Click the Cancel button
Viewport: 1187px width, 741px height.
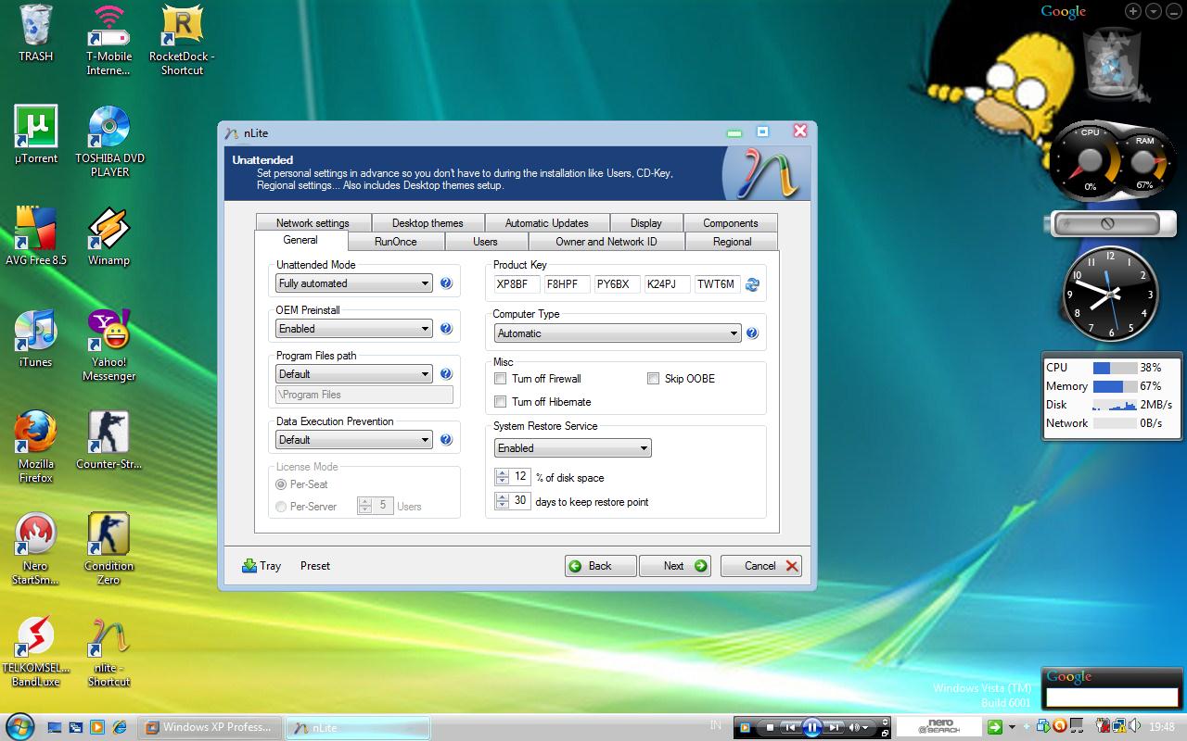tap(760, 566)
